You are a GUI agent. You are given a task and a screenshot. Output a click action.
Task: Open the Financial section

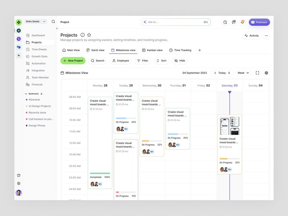[x=36, y=84]
